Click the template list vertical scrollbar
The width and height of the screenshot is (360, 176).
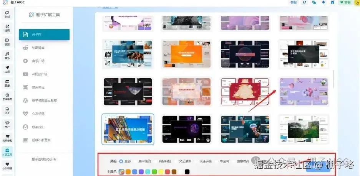click(x=334, y=79)
